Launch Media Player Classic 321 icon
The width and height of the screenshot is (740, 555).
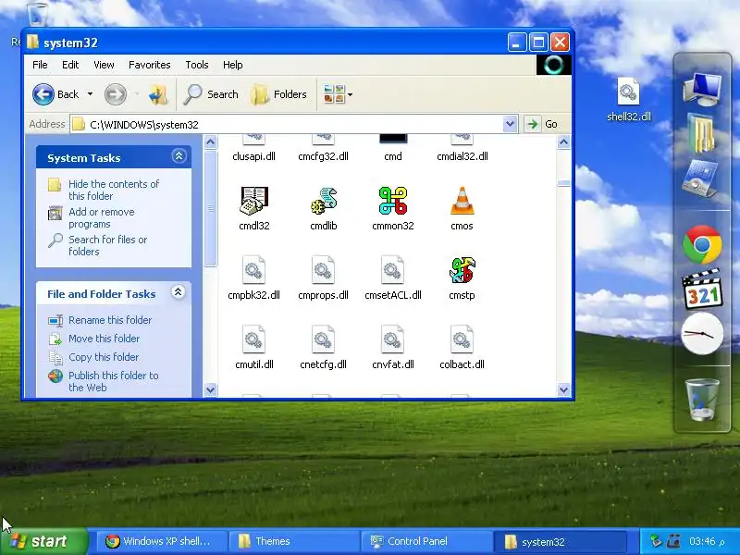(702, 290)
